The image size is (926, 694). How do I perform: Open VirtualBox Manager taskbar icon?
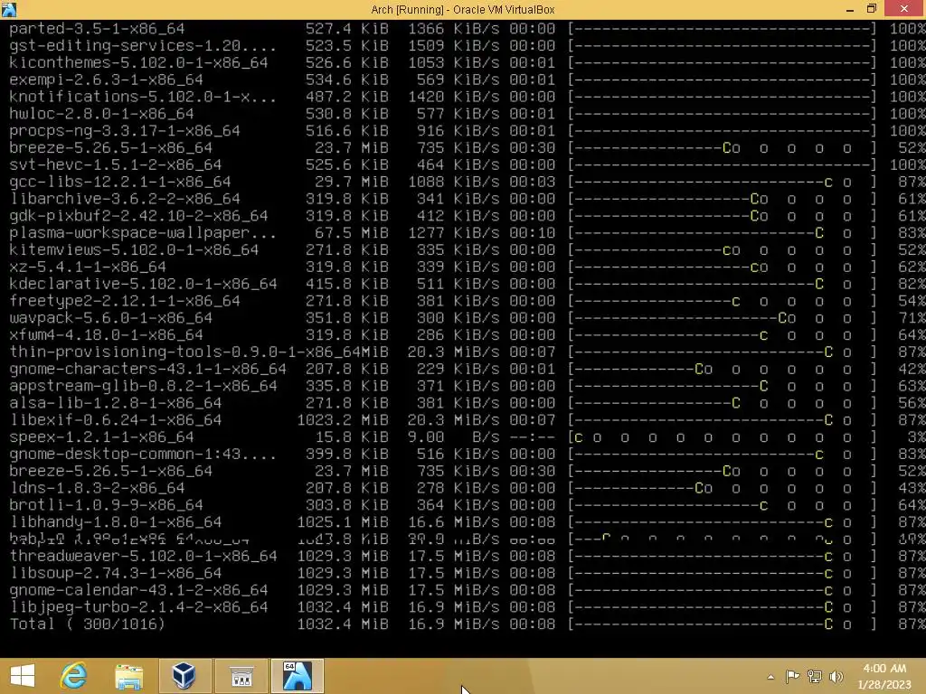184,676
